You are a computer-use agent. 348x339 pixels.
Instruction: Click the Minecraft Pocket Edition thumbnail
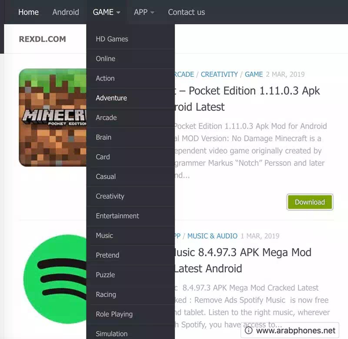(52, 117)
